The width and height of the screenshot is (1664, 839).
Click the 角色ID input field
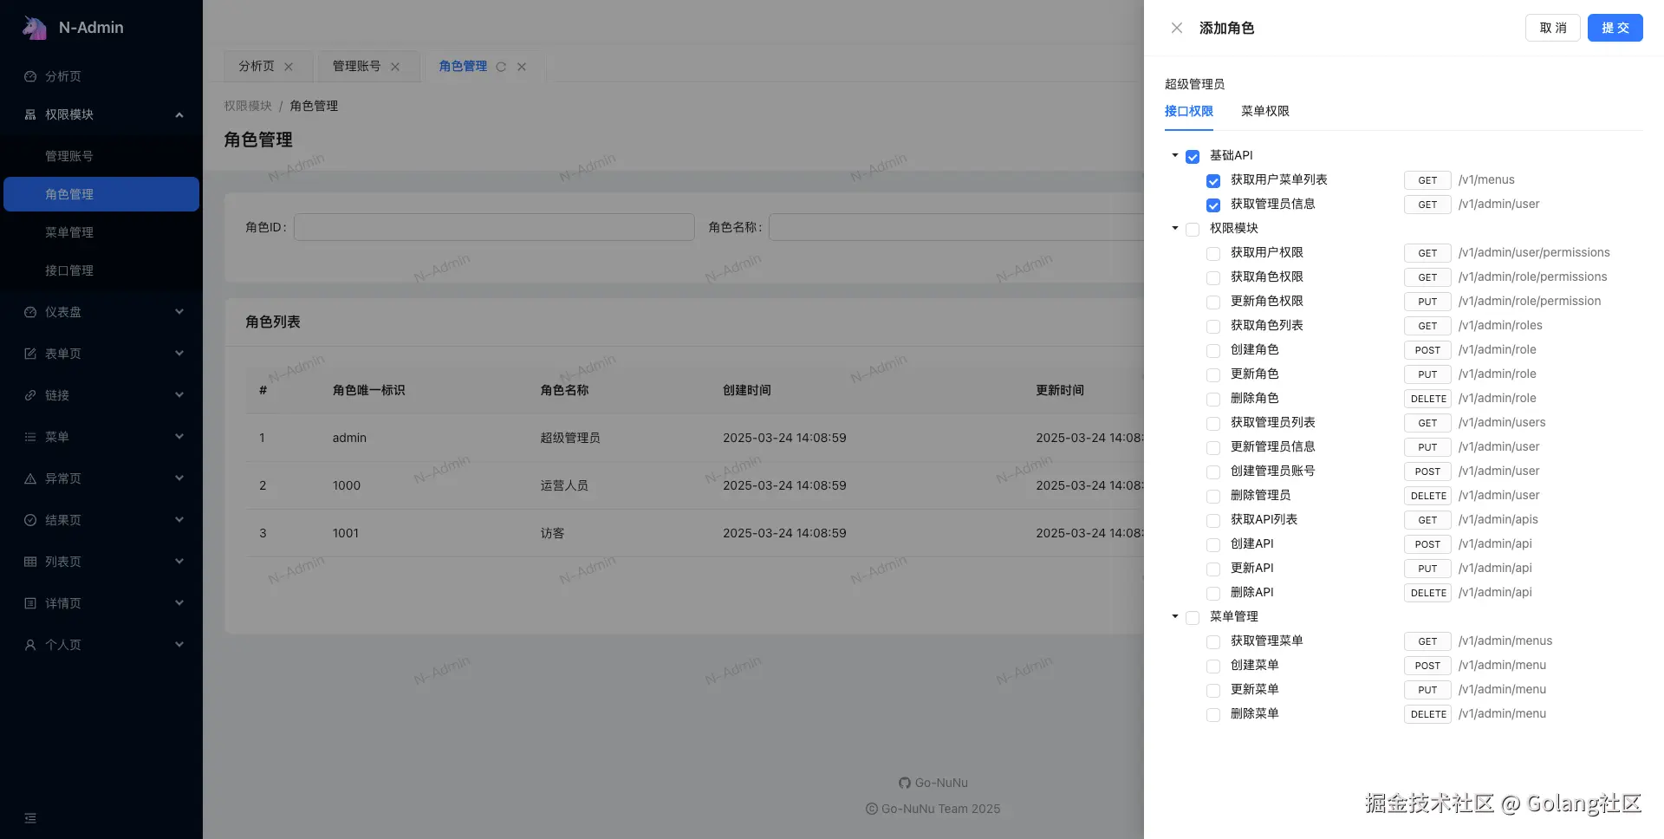coord(494,227)
